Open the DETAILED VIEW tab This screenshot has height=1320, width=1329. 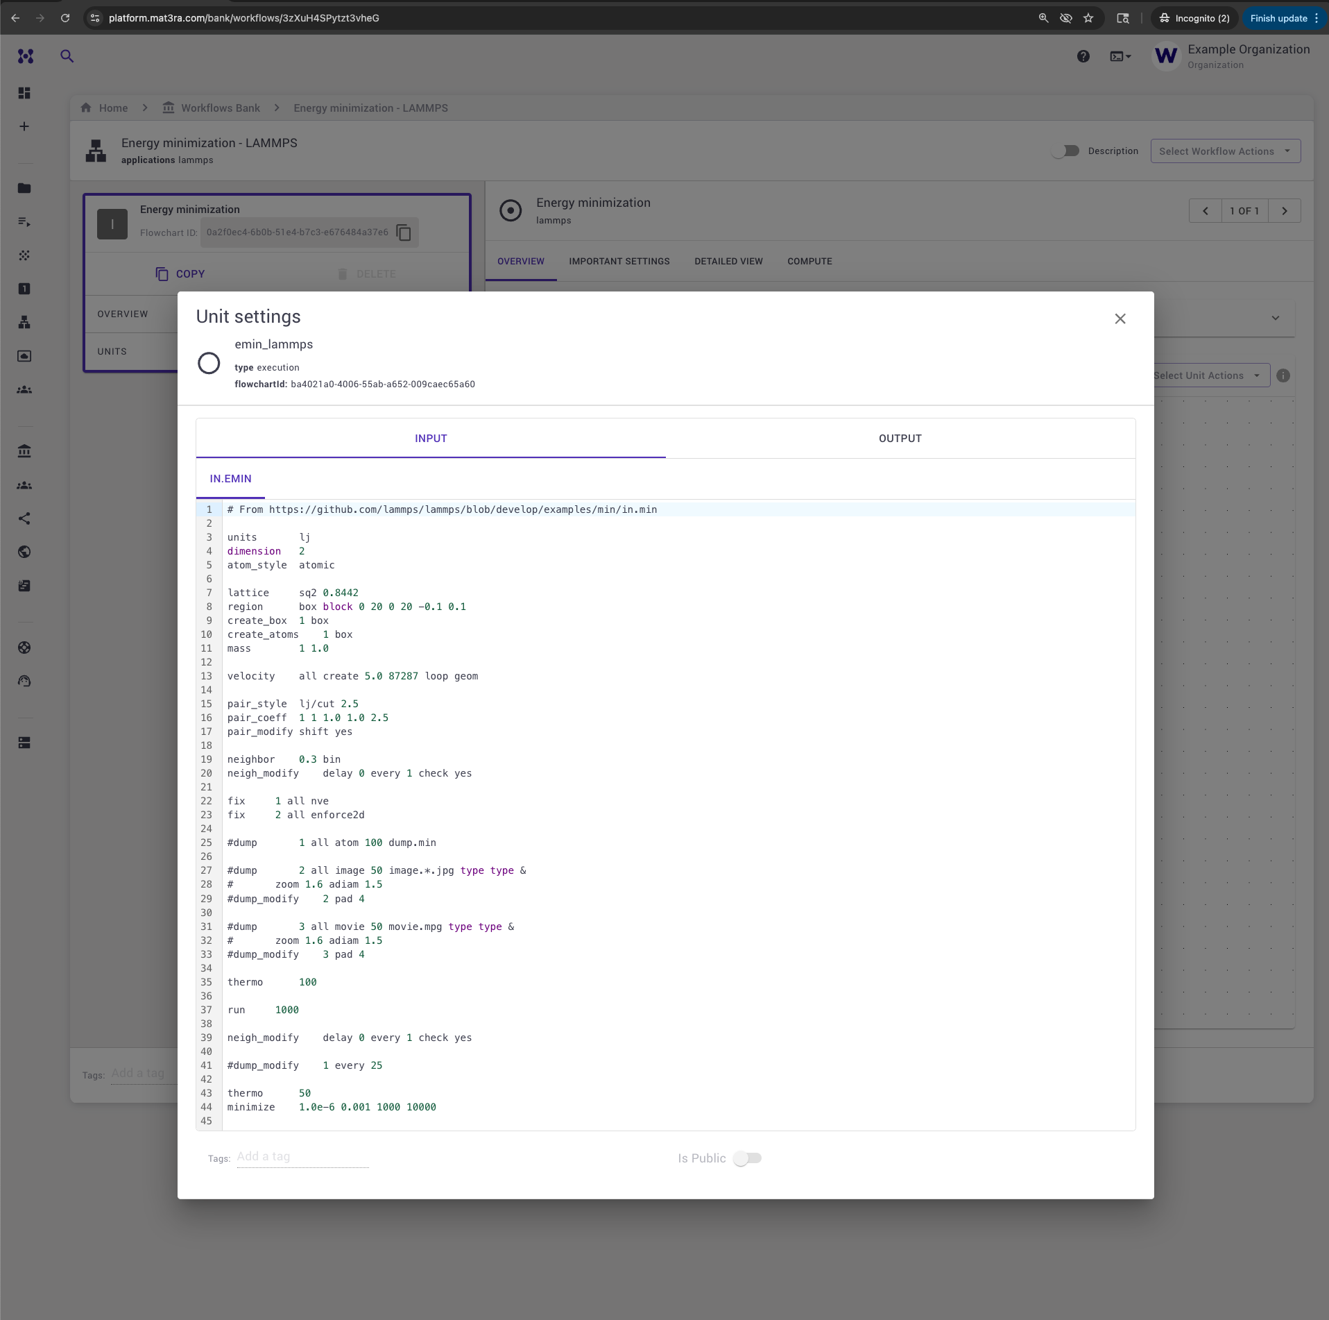point(728,262)
